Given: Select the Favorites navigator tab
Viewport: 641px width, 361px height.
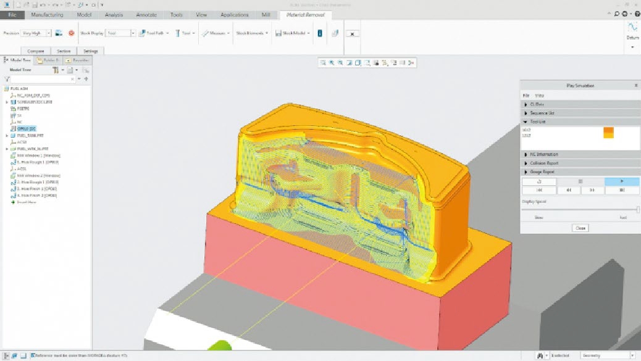Looking at the screenshot, I should (x=77, y=60).
